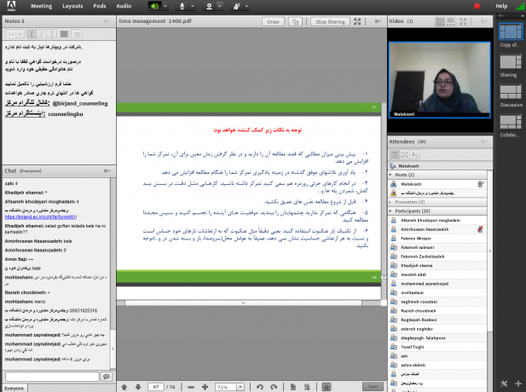
Task: Select participant mohammad zaynalnejad
Action: point(437,284)
